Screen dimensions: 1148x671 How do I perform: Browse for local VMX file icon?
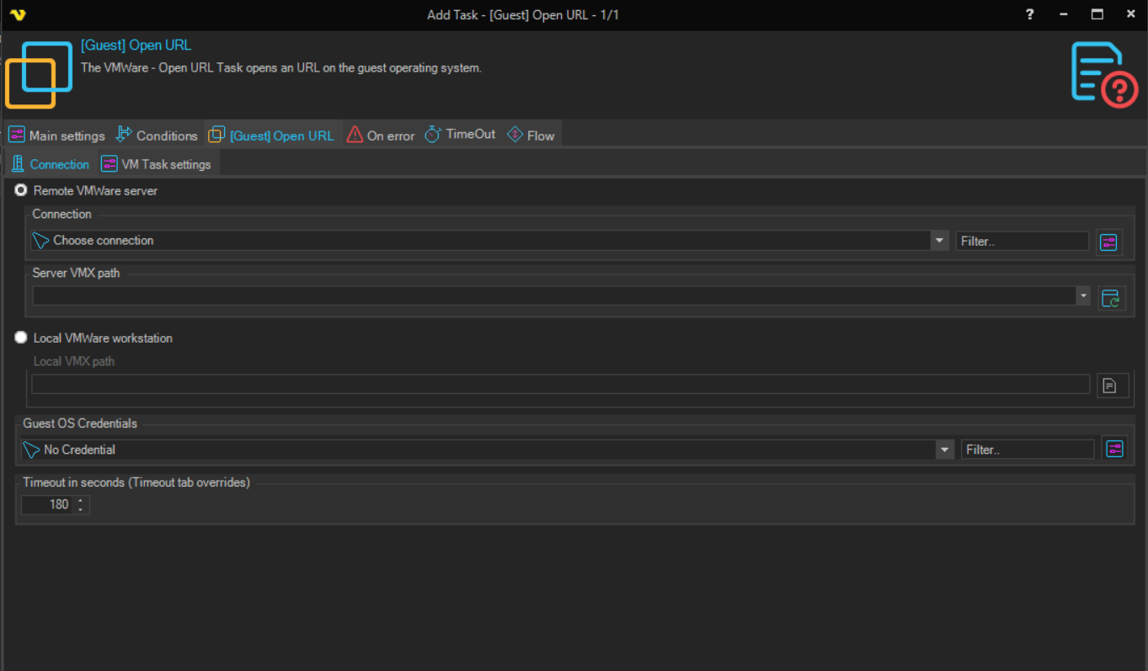coord(1111,386)
